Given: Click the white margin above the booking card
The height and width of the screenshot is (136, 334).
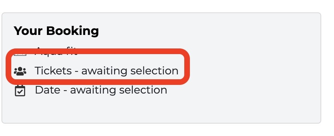Looking at the screenshot, I should tap(162, 6).
